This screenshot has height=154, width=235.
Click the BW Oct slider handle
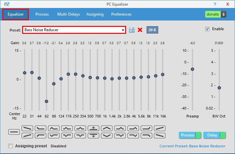219,88
